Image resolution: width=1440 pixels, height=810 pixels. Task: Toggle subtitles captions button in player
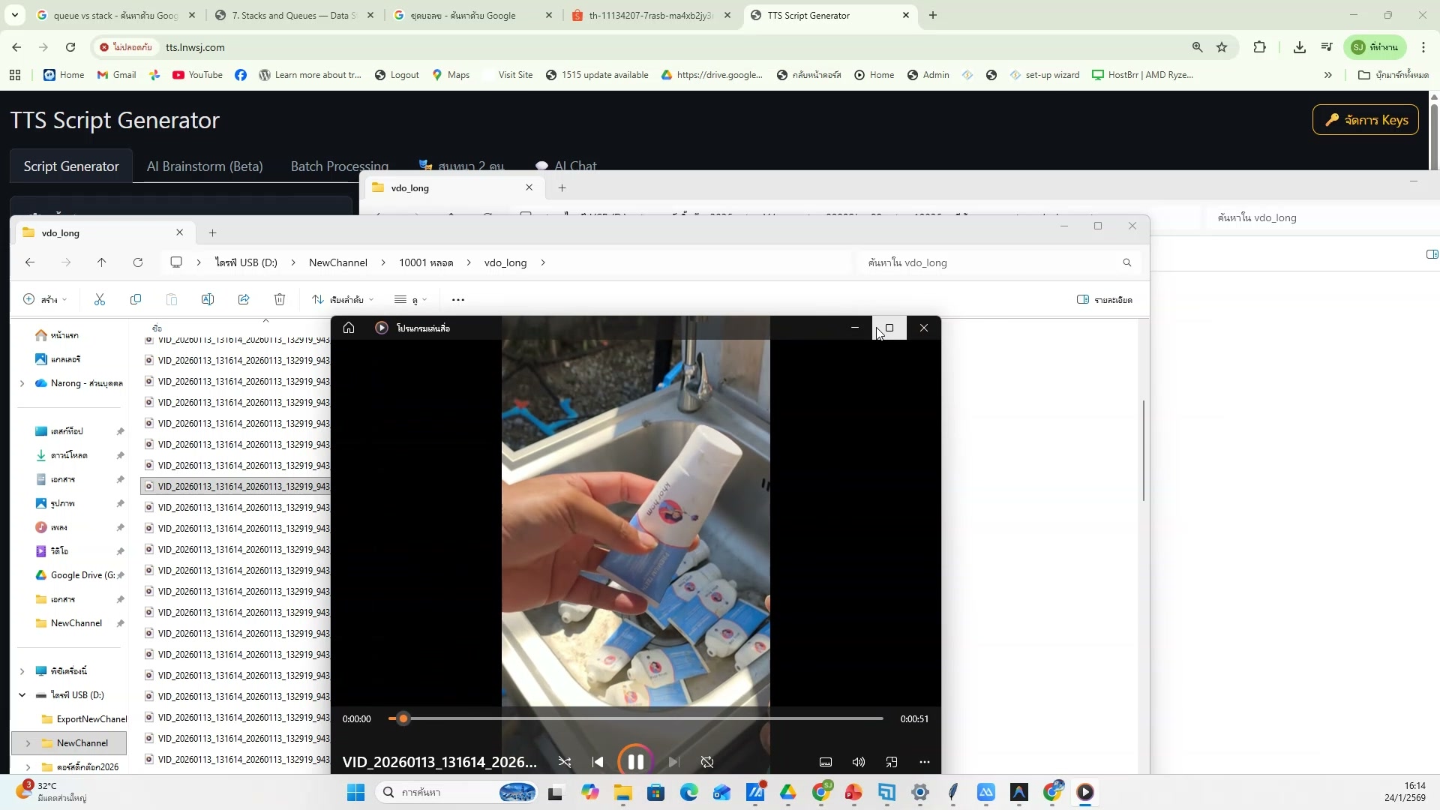[x=826, y=762]
